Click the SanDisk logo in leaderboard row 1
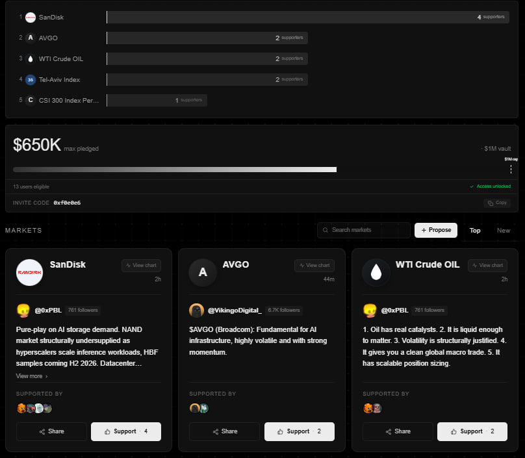Viewport: 525px width, 458px height. tap(31, 18)
